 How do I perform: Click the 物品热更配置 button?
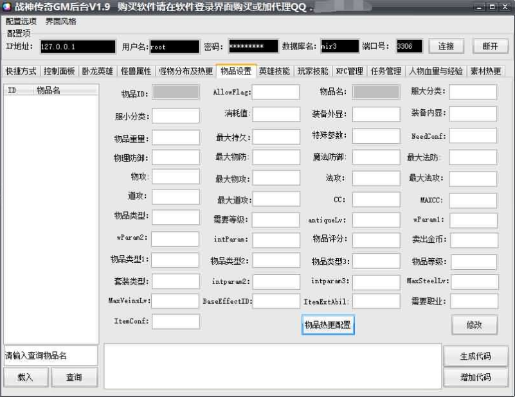328,324
